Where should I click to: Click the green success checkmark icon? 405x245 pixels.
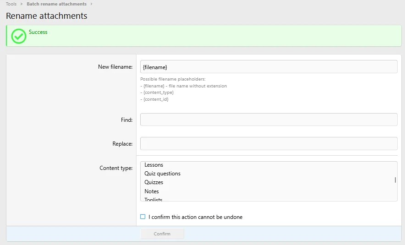pyautogui.click(x=19, y=36)
